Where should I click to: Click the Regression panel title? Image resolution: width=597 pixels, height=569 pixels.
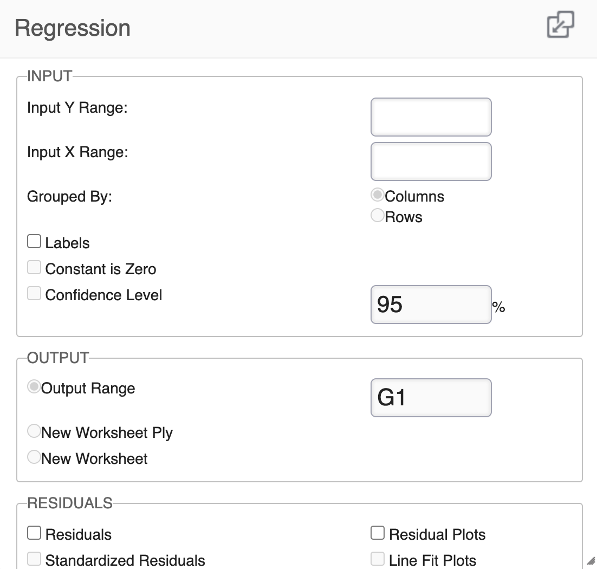coord(73,28)
